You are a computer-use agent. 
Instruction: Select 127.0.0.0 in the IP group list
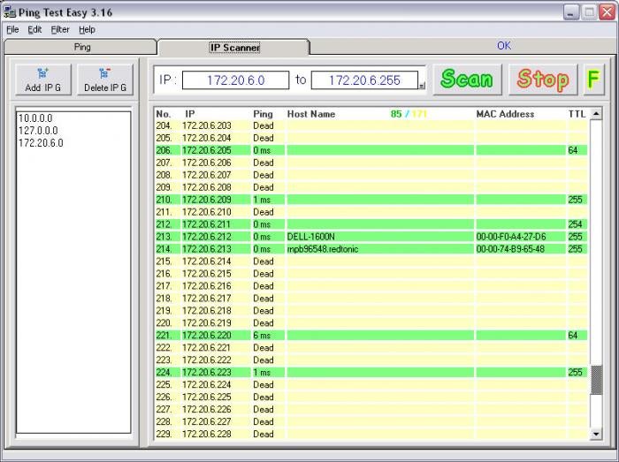pyautogui.click(x=38, y=131)
